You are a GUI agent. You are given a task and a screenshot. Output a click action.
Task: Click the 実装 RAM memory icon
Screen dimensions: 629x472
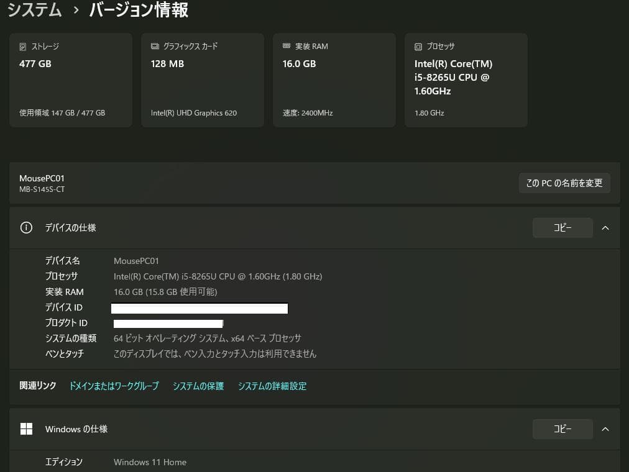(287, 45)
